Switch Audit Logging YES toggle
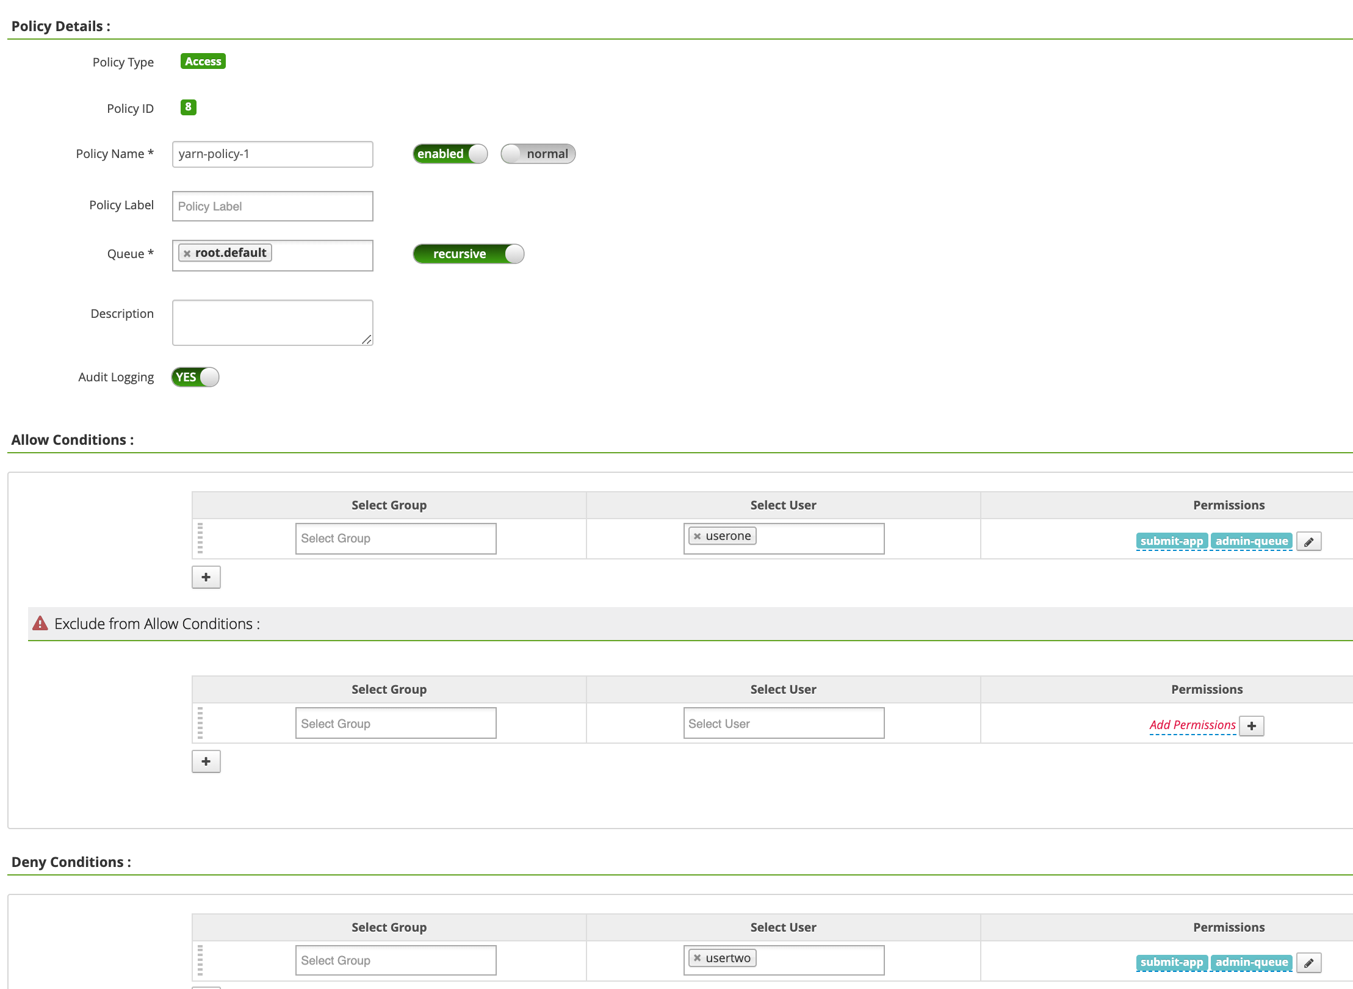This screenshot has width=1353, height=989. [195, 377]
